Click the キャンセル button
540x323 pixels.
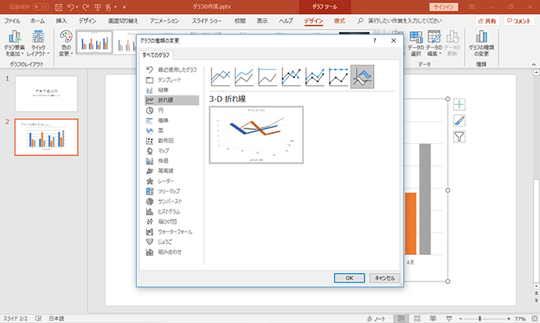(385, 278)
